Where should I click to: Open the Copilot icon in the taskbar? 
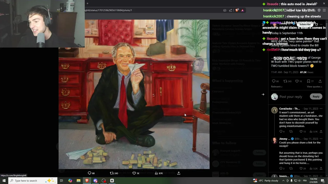(70, 181)
